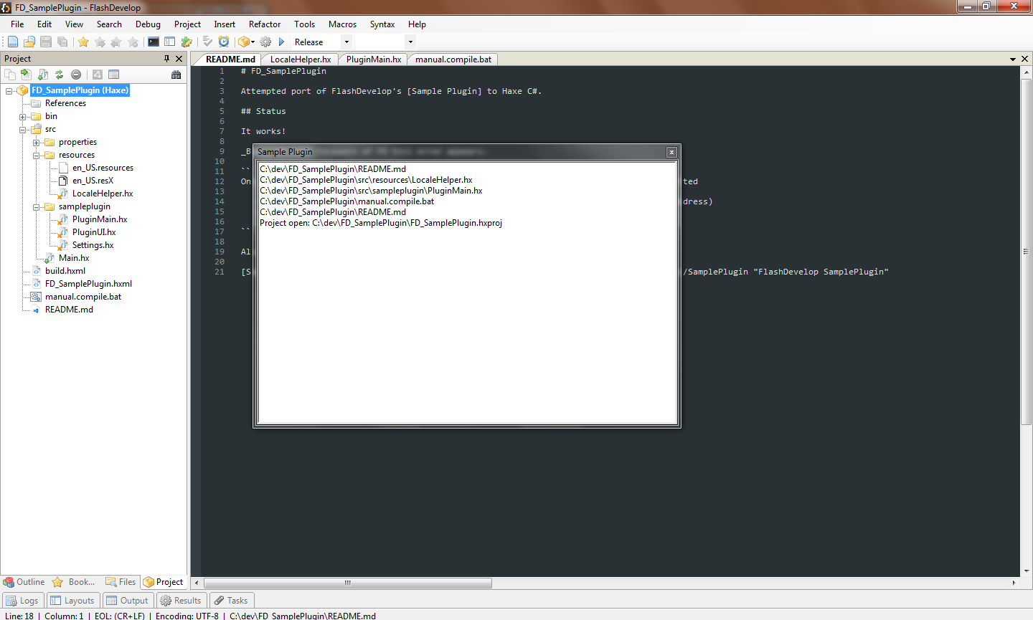Open the command prompt toolbar icon
This screenshot has height=620, width=1033.
click(154, 42)
